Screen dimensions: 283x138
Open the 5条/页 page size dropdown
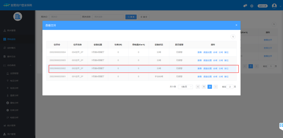point(185,87)
